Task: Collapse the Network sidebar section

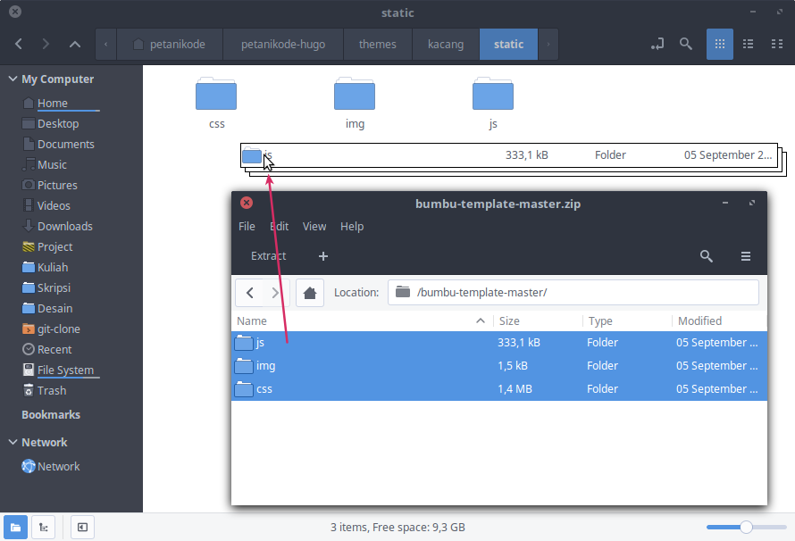Action: [x=12, y=442]
